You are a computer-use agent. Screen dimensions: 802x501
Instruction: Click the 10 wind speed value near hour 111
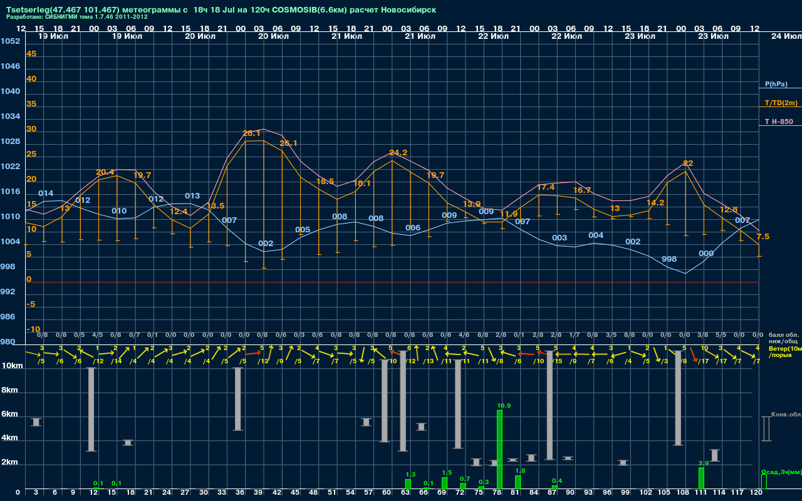pyautogui.click(x=704, y=348)
